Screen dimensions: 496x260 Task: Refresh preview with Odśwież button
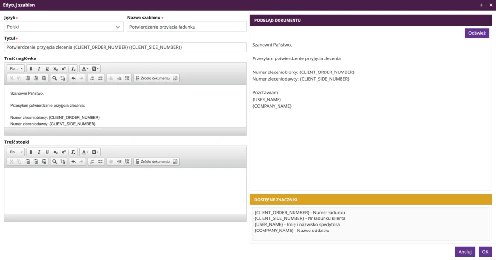pyautogui.click(x=477, y=33)
